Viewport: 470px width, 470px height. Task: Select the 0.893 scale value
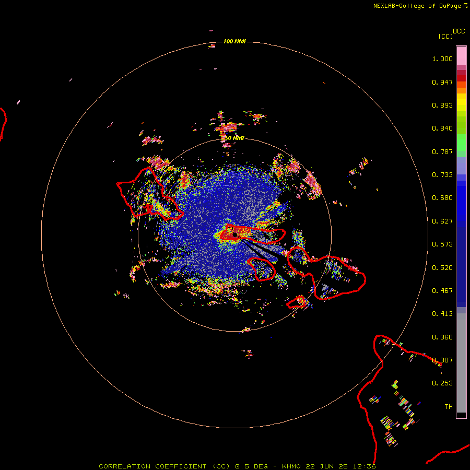pos(442,105)
